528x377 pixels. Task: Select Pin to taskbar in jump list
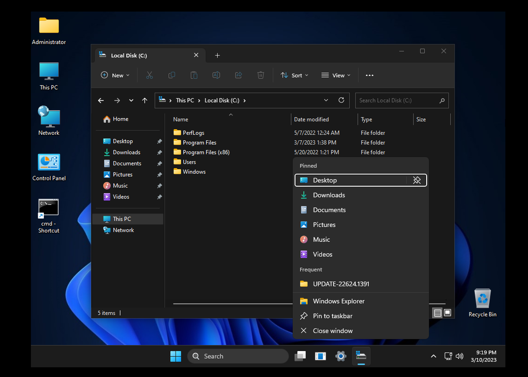[x=332, y=316]
